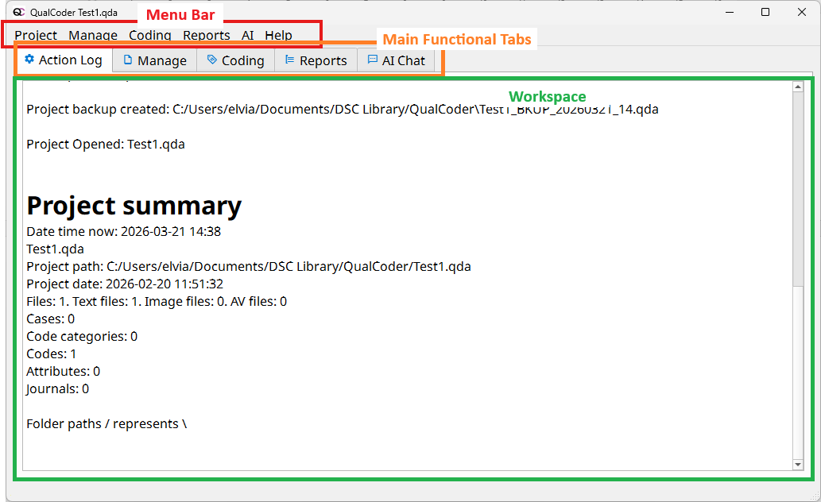Open the AI menu
Screen dimensions: 821x502
(x=248, y=35)
